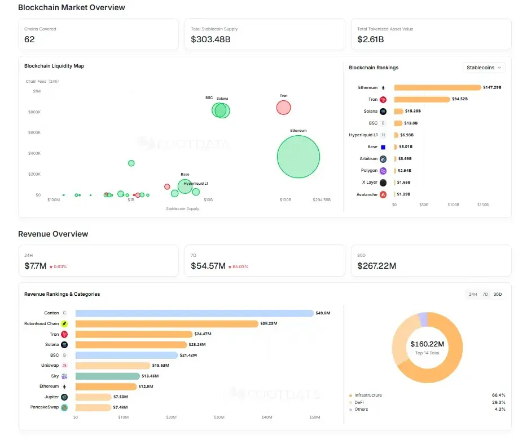Click the Total Stablecoin Supply $303.48B card
527x440 pixels.
tap(265, 34)
